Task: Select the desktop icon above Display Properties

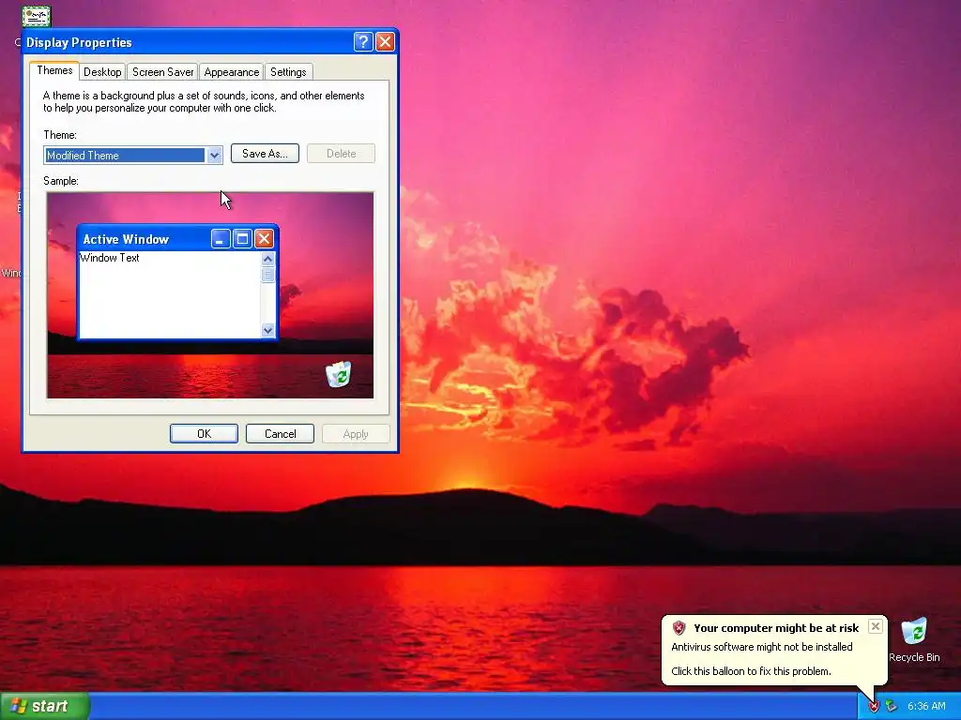Action: point(37,16)
